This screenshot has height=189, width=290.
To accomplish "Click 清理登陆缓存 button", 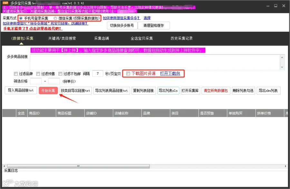I will coord(153,25).
